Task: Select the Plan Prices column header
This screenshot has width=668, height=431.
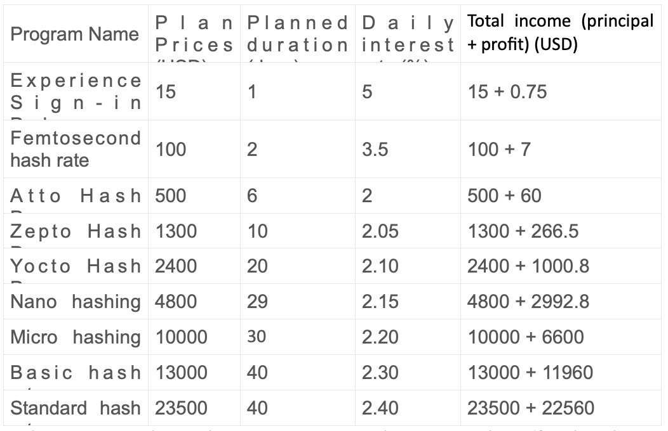Action: tap(194, 34)
